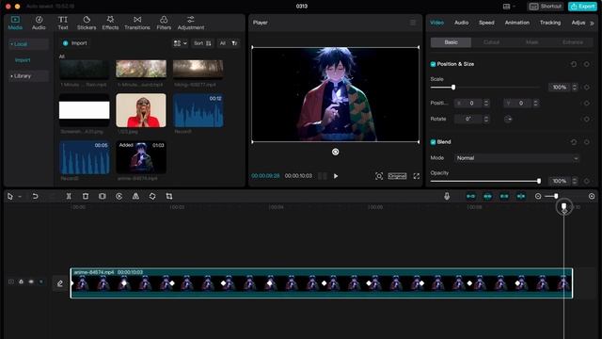Viewport: 602px width, 339px height.
Task: Open the Adjustment panel
Action: pos(191,23)
